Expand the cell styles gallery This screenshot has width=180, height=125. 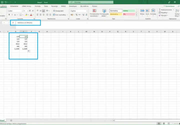click(x=136, y=15)
